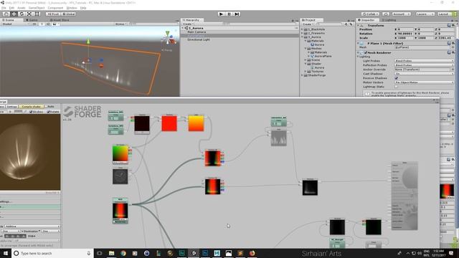Open the Additive blend mode dropdown
This screenshot has width=459, height=258.
(32, 226)
